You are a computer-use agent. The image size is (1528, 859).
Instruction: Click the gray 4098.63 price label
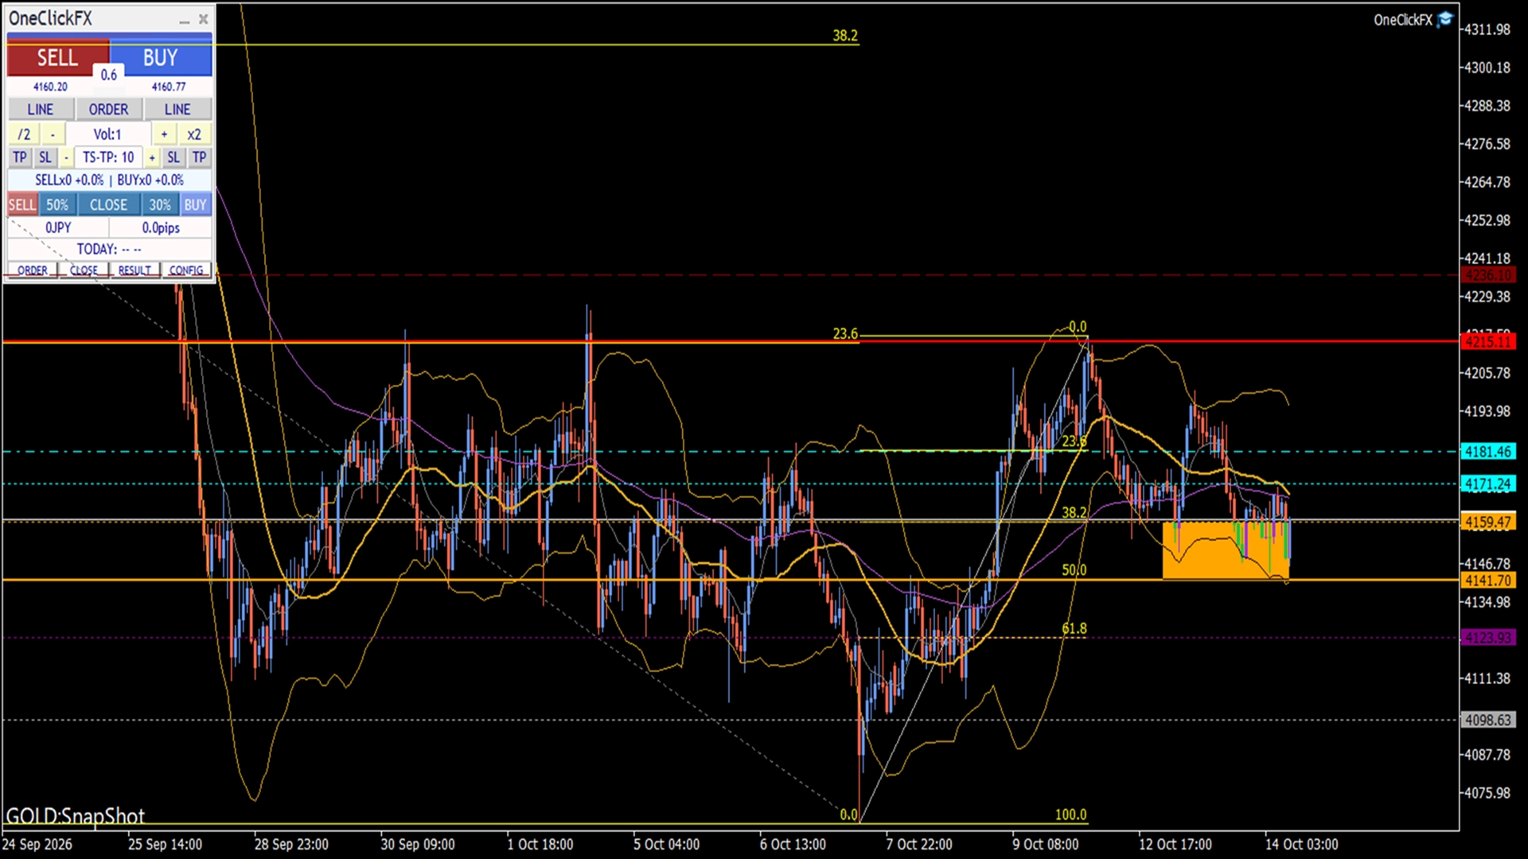[x=1488, y=720]
